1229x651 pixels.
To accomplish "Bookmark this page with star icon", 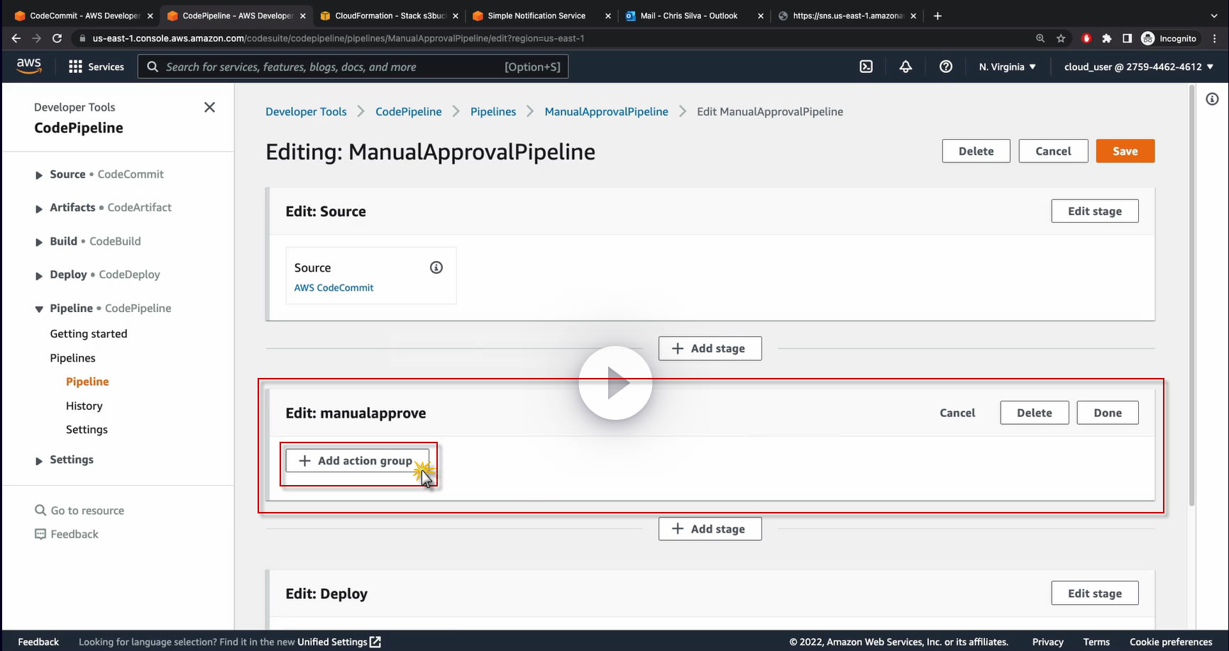I will (1061, 38).
